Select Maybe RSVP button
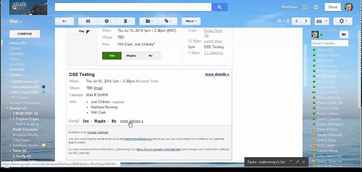The image size is (362, 172). (131, 56)
